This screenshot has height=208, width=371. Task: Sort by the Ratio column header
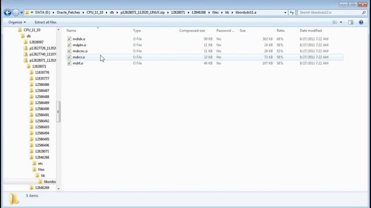(281, 31)
